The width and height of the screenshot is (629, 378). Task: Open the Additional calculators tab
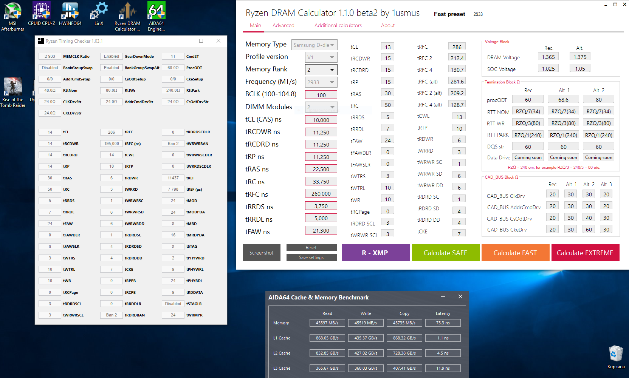pyautogui.click(x=338, y=25)
